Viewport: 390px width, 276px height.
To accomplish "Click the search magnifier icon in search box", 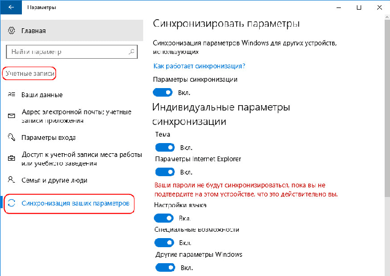I will click(x=131, y=52).
